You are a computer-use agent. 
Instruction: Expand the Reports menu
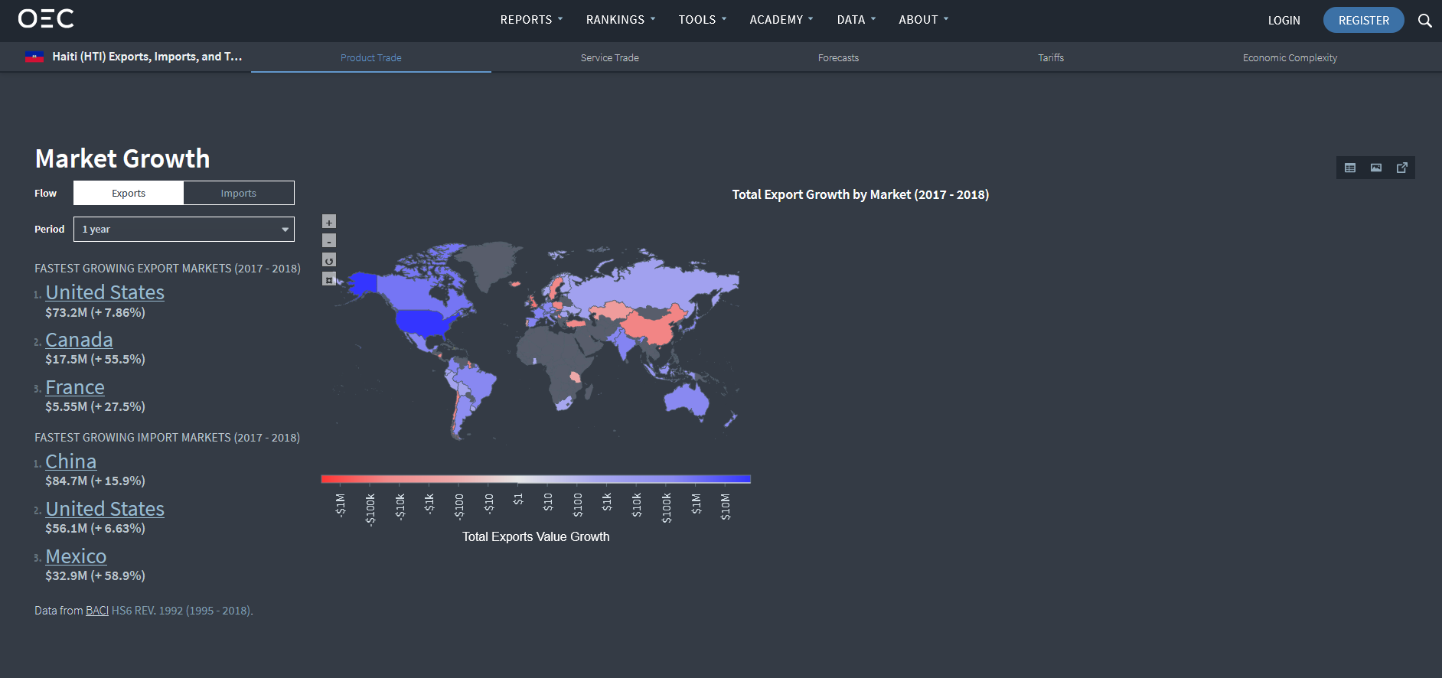click(x=531, y=20)
